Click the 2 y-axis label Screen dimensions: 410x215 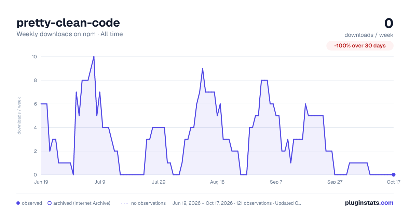pos(35,151)
